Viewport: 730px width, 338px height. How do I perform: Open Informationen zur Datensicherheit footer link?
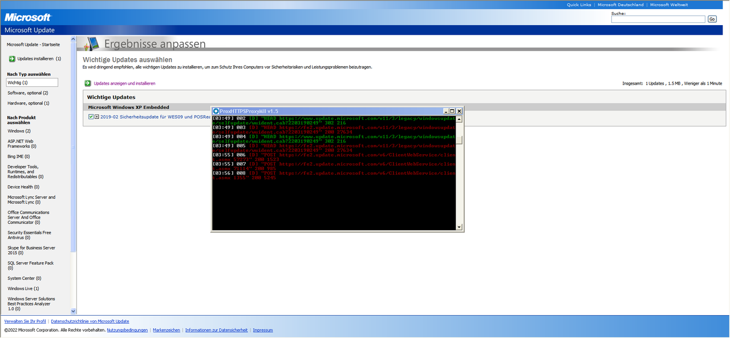coord(216,330)
